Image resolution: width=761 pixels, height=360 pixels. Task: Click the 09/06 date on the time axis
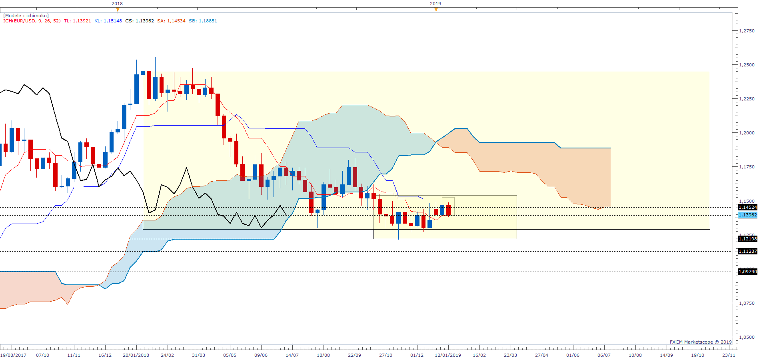click(x=261, y=355)
